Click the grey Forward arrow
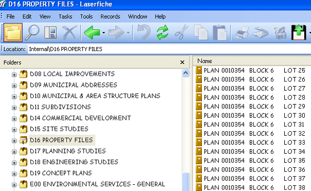 point(116,33)
